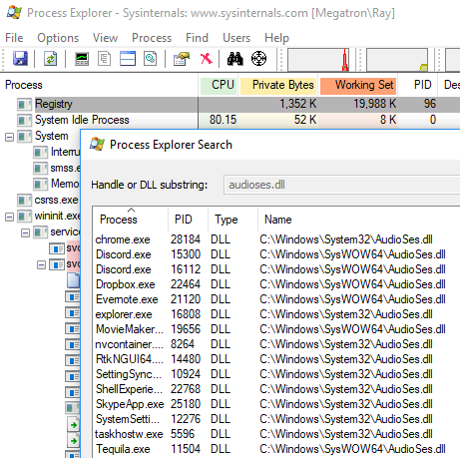Select the chrome.exe search result
The width and height of the screenshot is (460, 458).
[276, 239]
